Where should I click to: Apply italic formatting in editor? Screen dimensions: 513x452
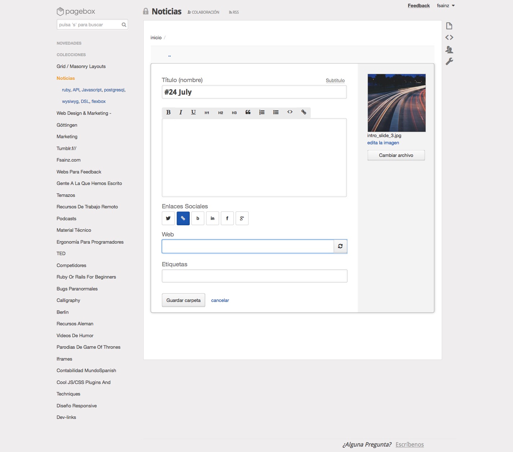pyautogui.click(x=181, y=112)
